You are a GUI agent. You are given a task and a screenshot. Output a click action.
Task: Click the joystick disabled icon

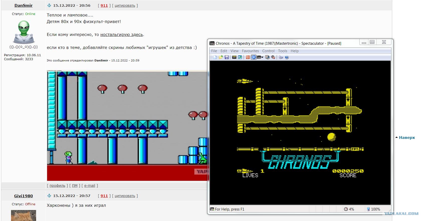(x=273, y=57)
